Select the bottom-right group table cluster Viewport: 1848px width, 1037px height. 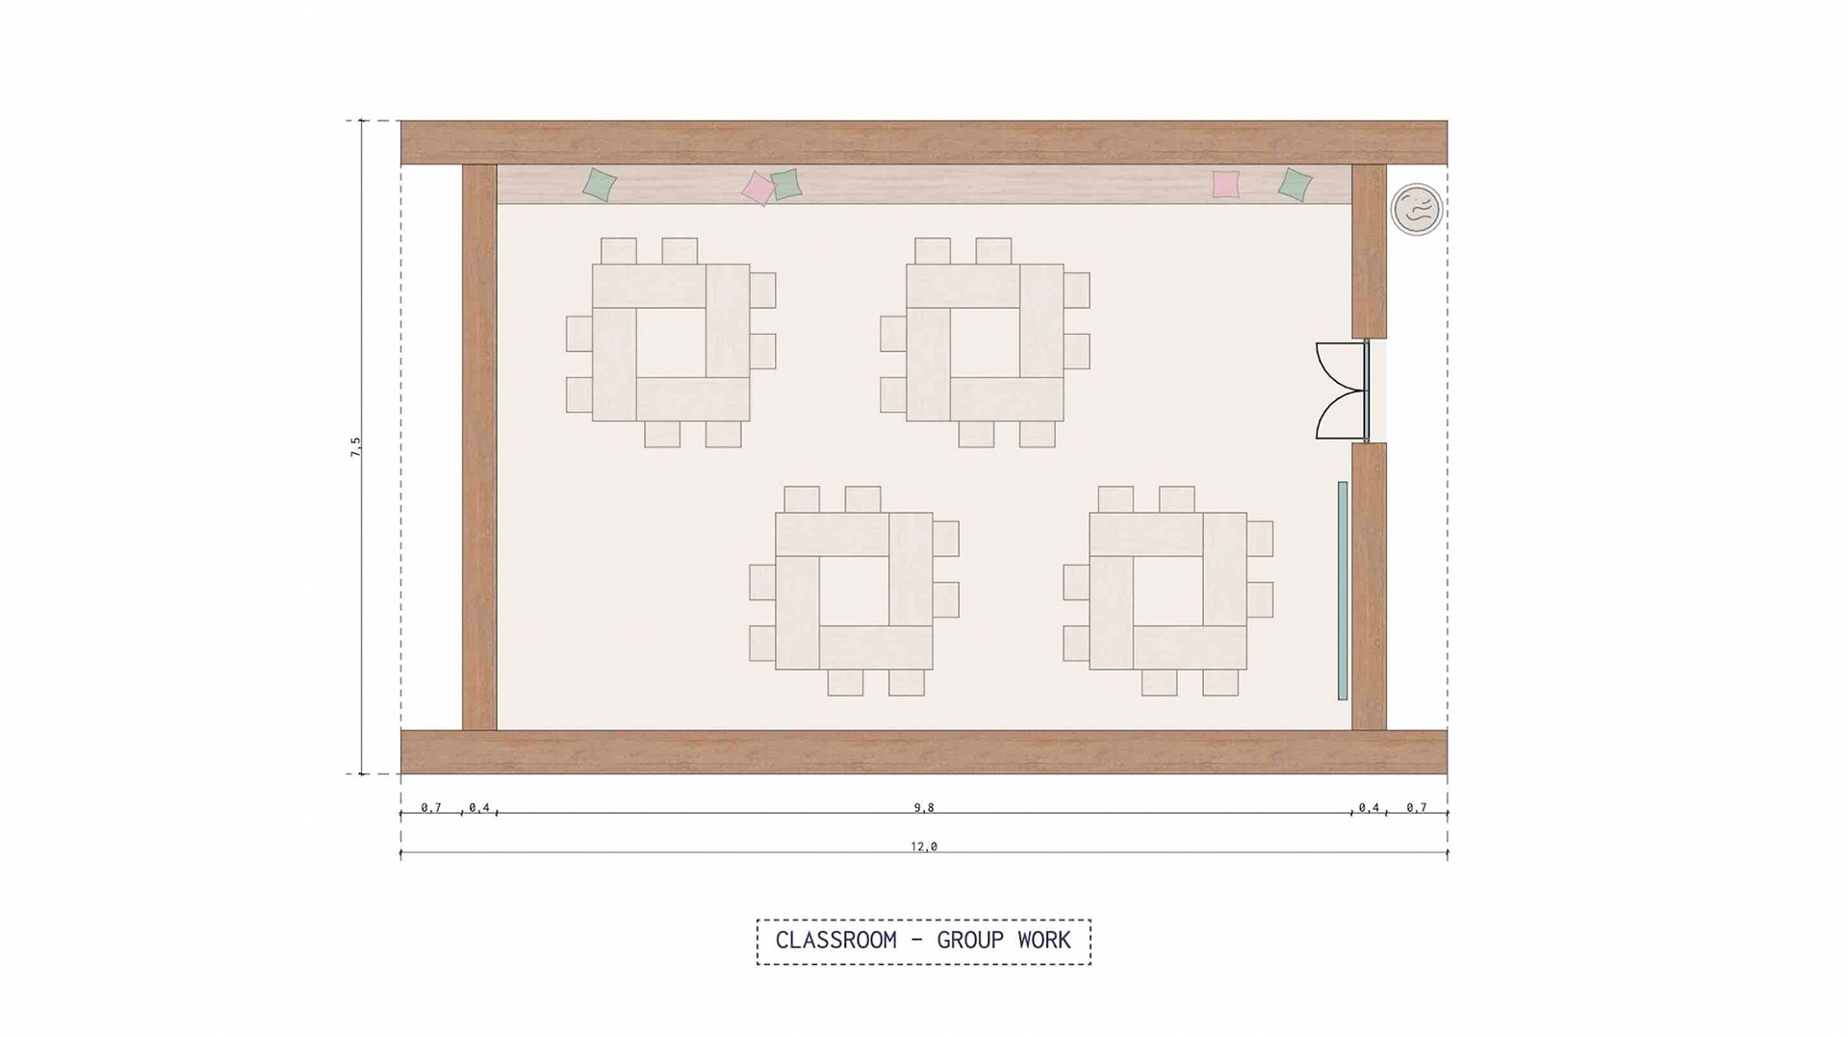[1168, 591]
